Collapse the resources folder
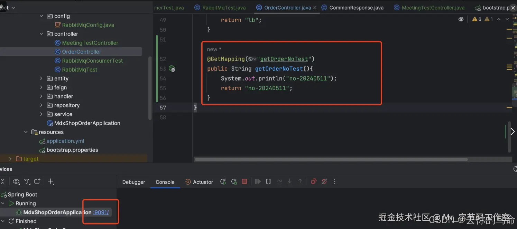Viewport: 517px width, 229px height. 26,132
